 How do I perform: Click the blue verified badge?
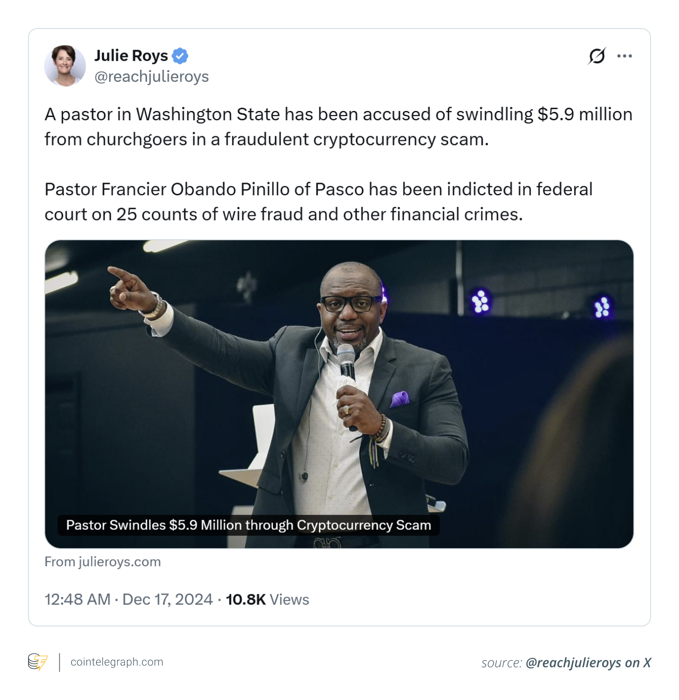point(180,56)
